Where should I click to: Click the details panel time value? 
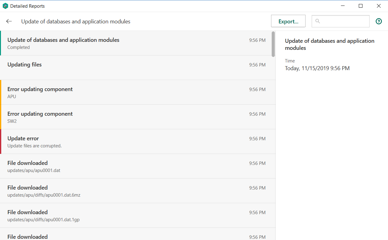point(317,68)
